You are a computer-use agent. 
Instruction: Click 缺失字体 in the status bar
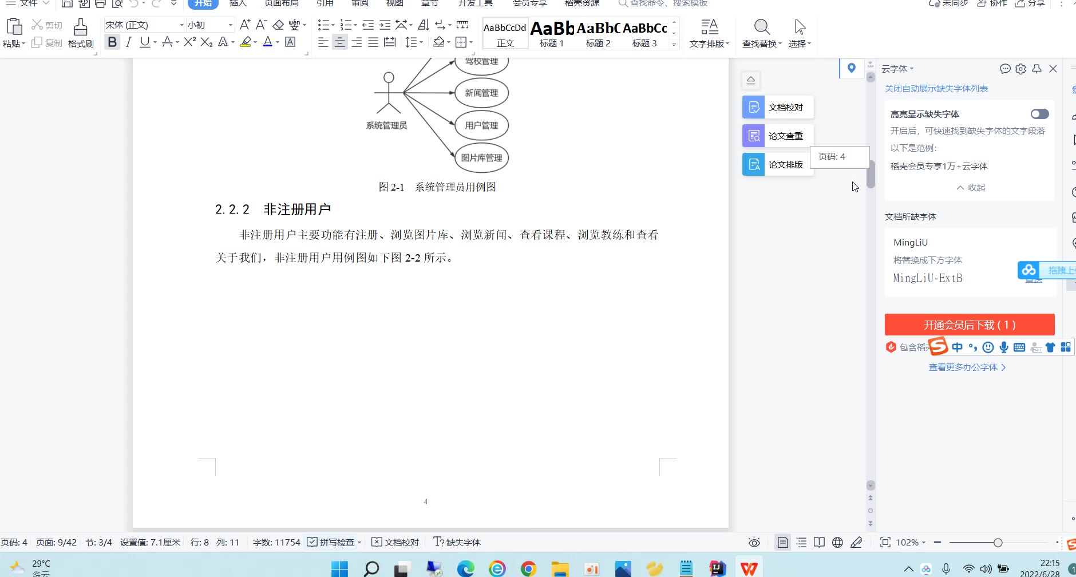[457, 542]
